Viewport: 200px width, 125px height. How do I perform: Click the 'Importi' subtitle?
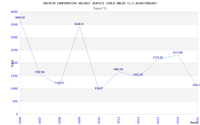(100, 8)
